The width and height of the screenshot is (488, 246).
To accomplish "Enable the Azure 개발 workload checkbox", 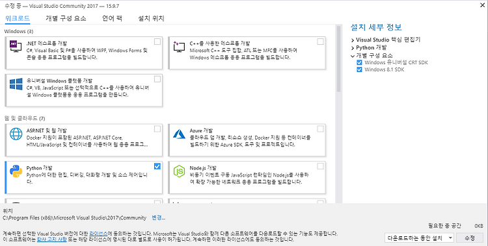I will [320, 129].
